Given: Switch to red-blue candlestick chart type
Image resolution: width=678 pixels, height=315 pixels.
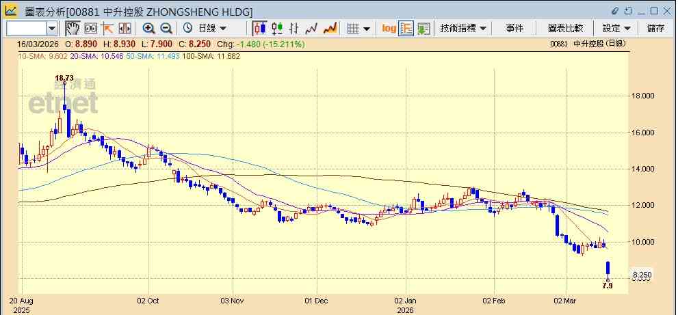Looking at the screenshot, I should point(259,29).
